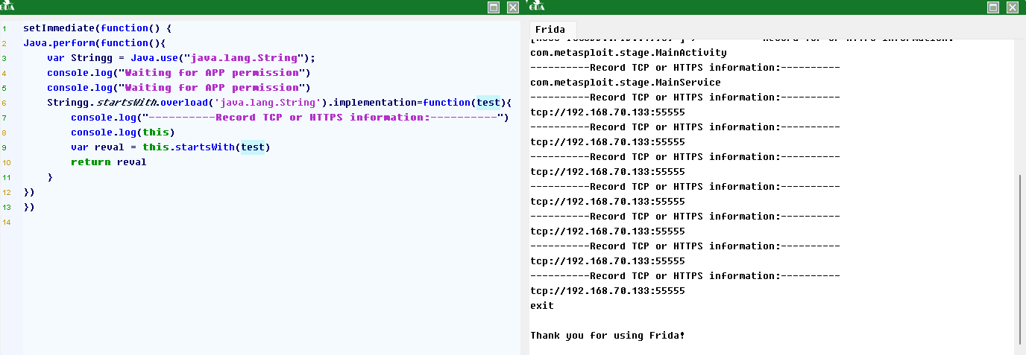Close the script editor panel

pyautogui.click(x=513, y=7)
